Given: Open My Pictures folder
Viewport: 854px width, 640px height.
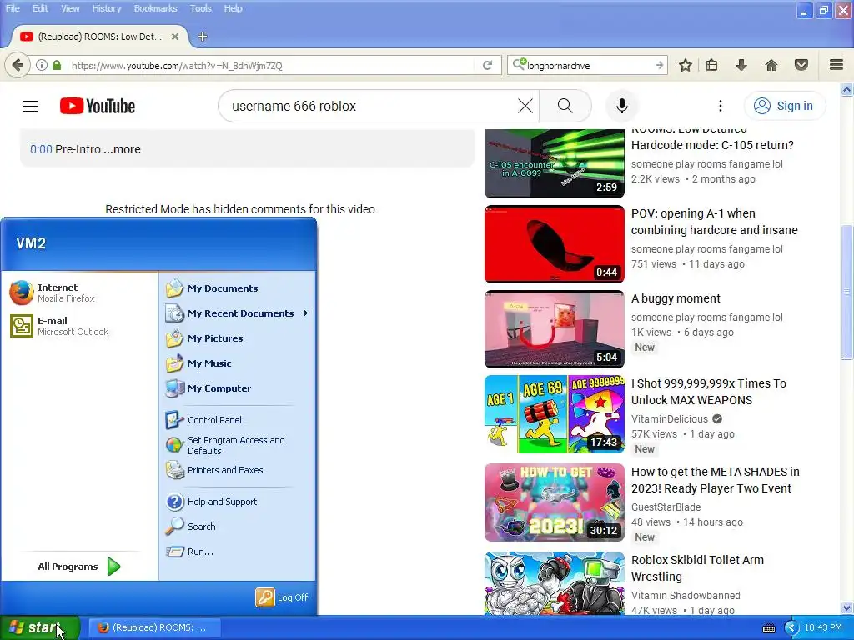Looking at the screenshot, I should (x=238, y=338).
